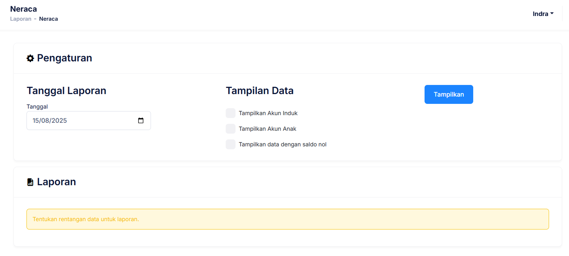Click the yellow Tentukan rentangan data alert
This screenshot has width=569, height=256.
[287, 219]
